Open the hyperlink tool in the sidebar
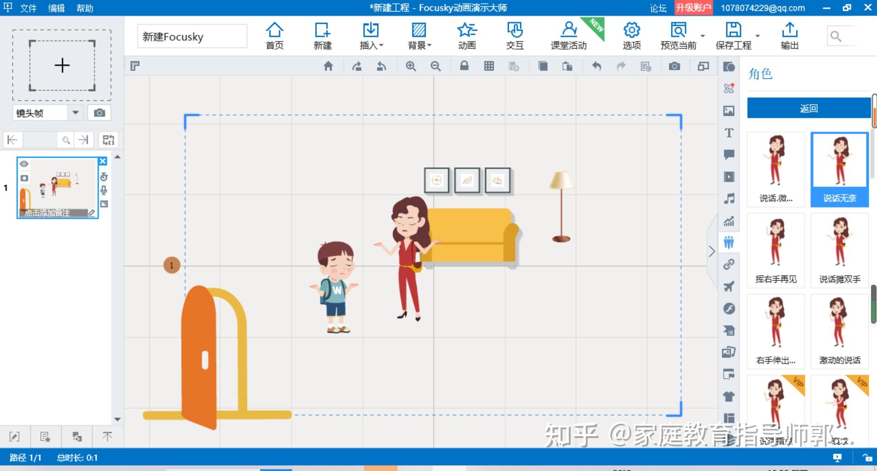 pos(729,265)
